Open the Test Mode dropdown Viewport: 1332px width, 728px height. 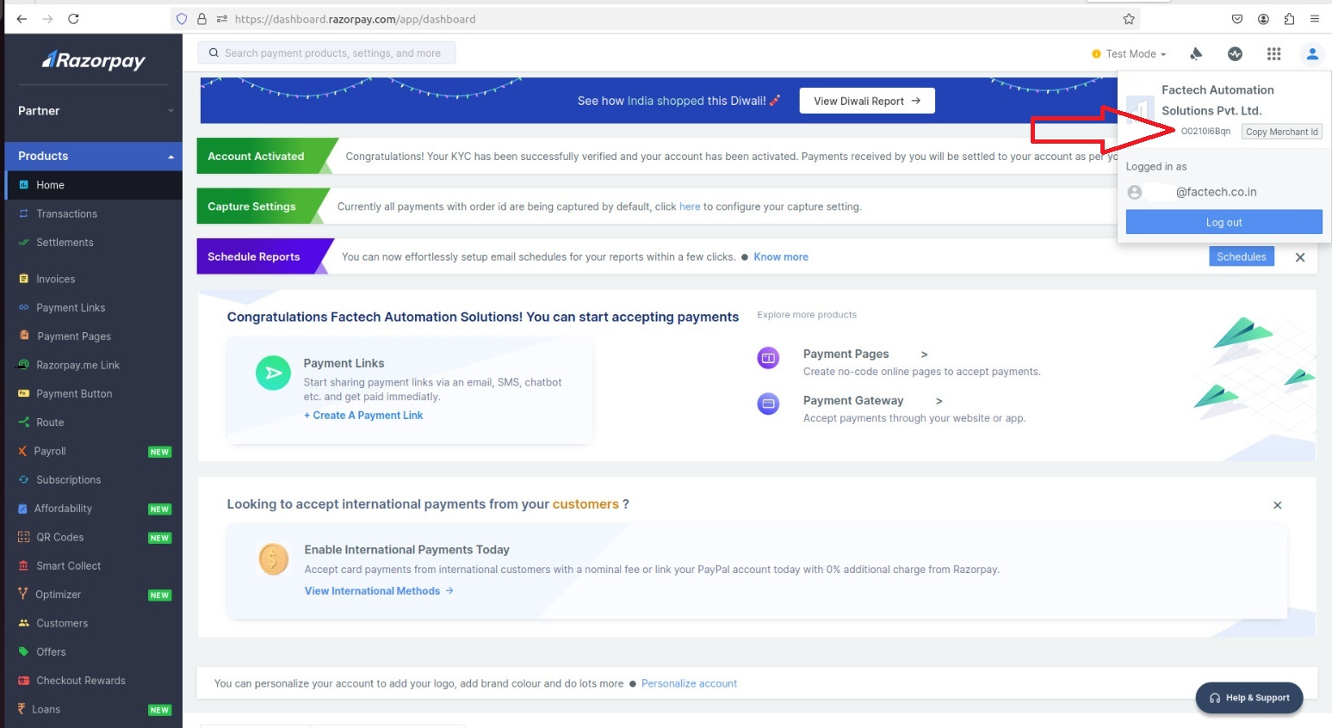click(1129, 53)
